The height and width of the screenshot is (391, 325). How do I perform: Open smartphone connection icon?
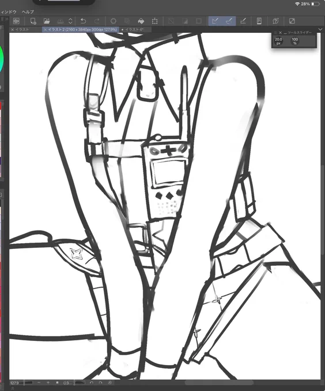coord(259,21)
